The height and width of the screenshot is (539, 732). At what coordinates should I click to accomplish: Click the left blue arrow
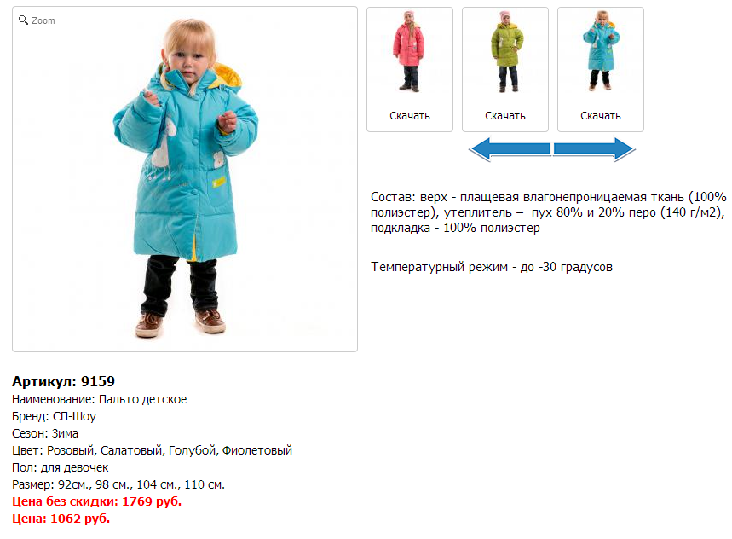coord(510,149)
